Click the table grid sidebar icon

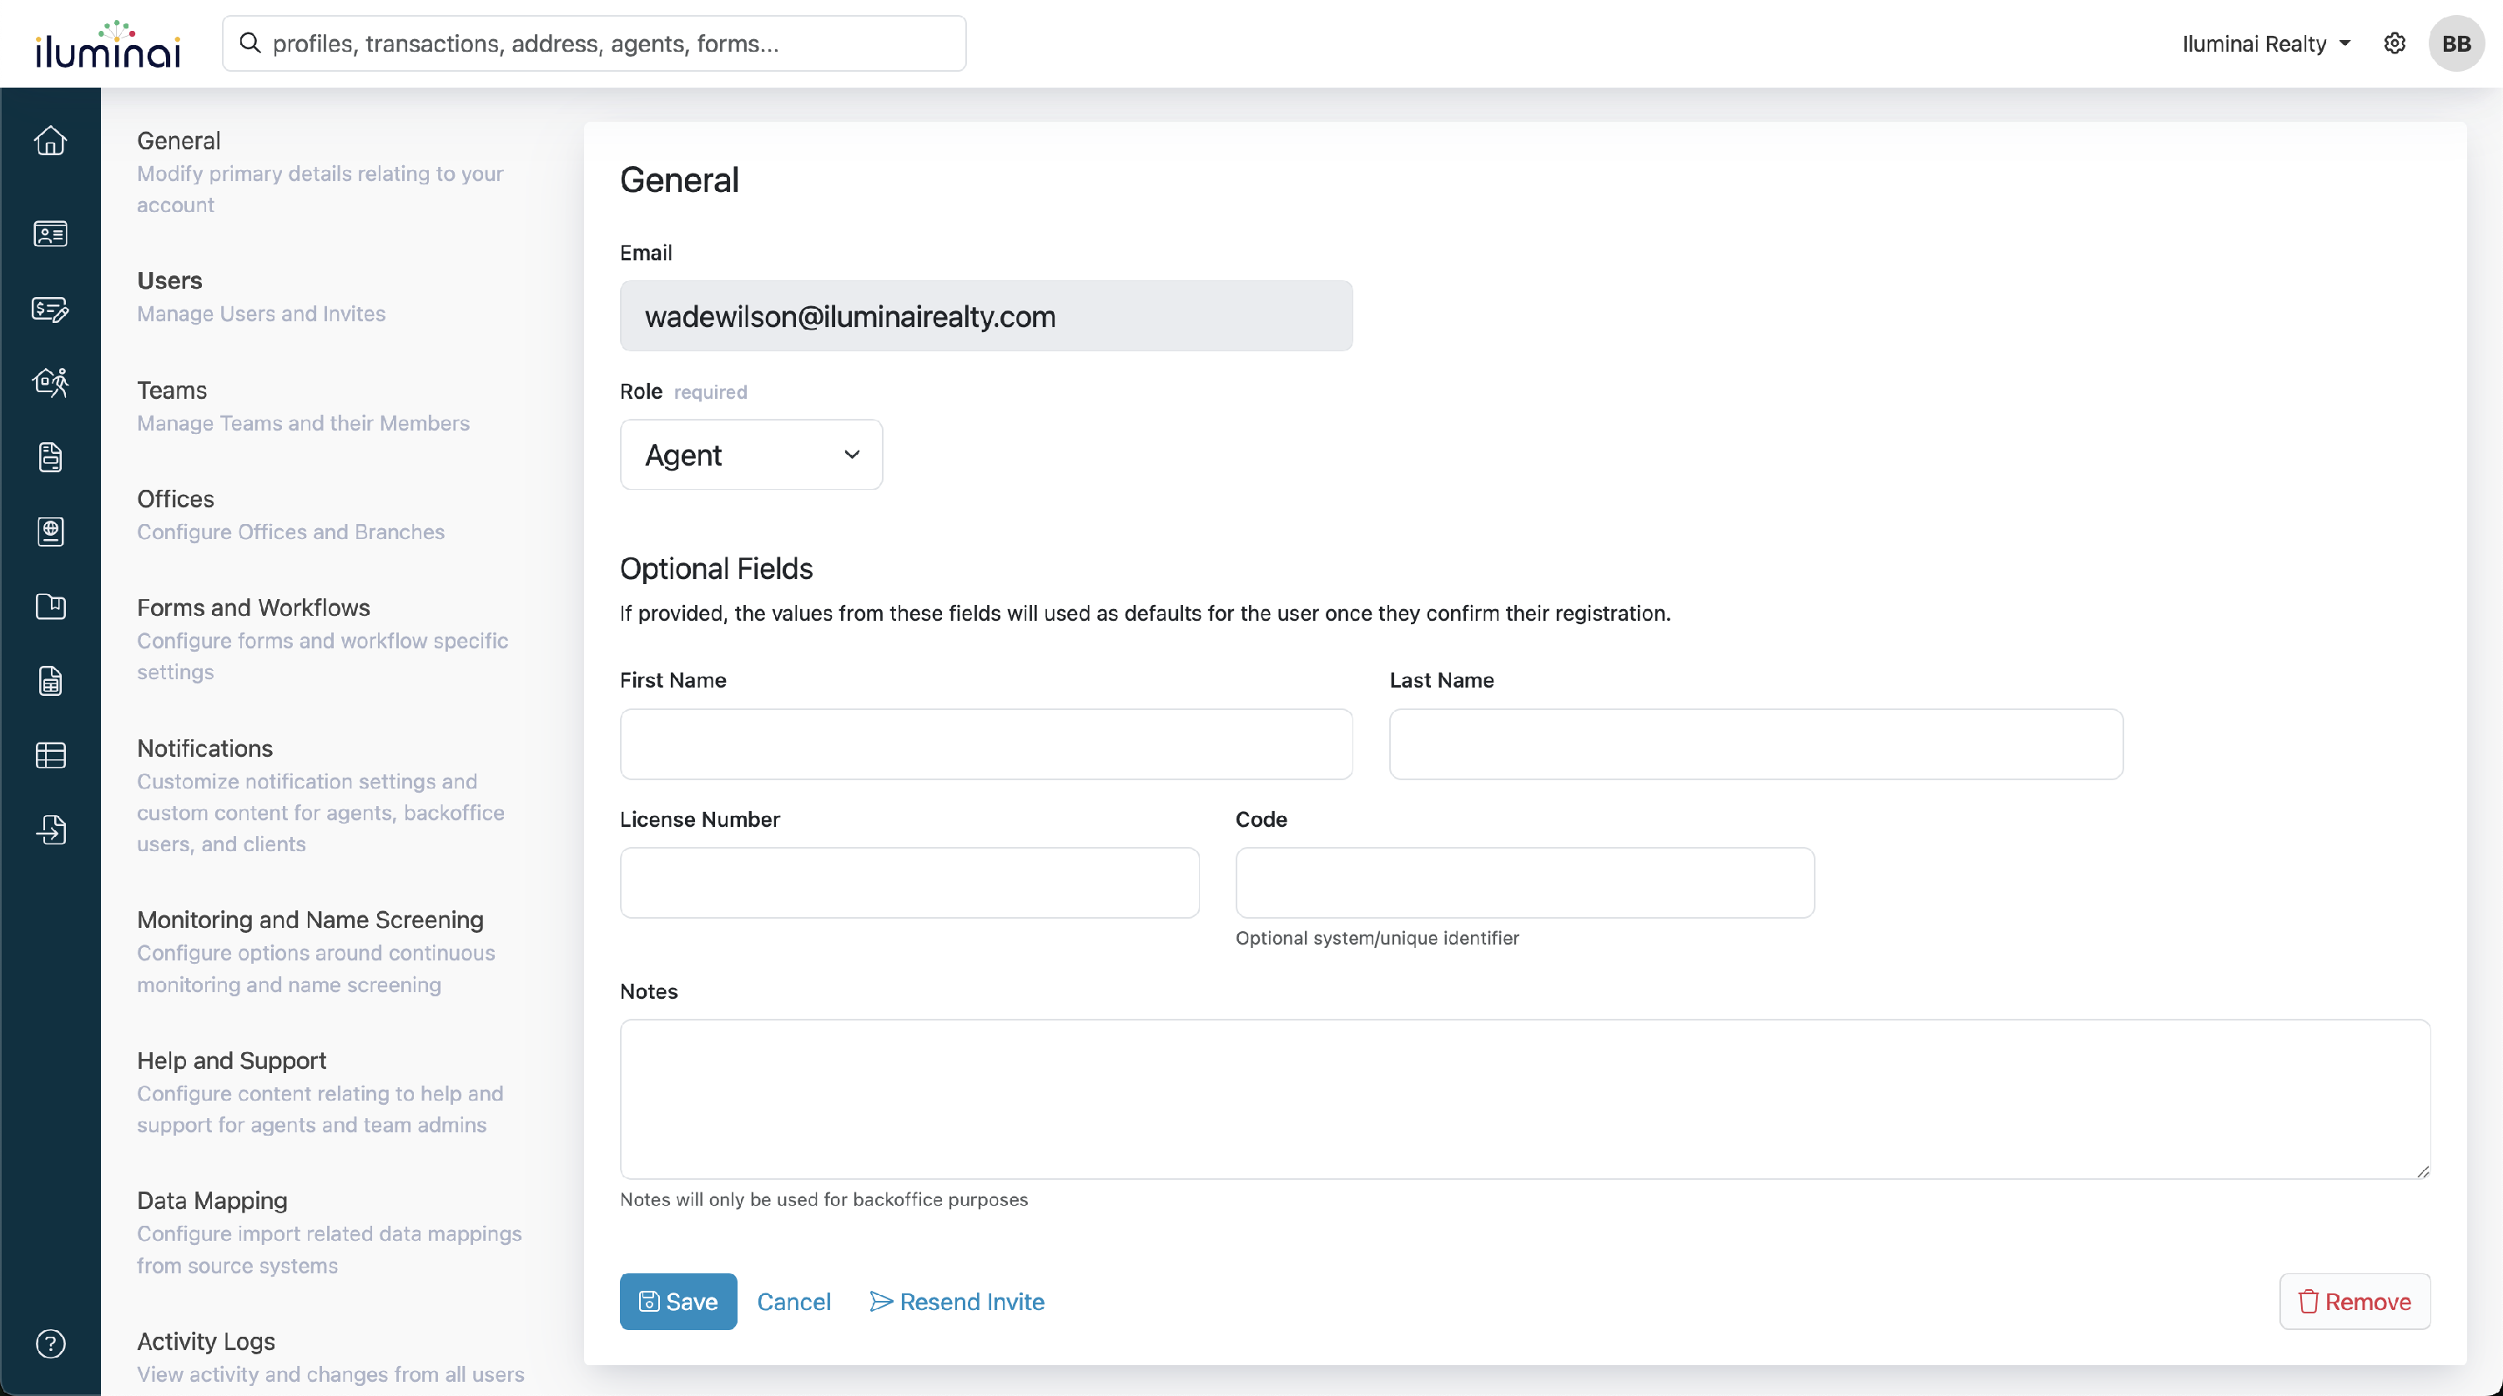tap(51, 755)
